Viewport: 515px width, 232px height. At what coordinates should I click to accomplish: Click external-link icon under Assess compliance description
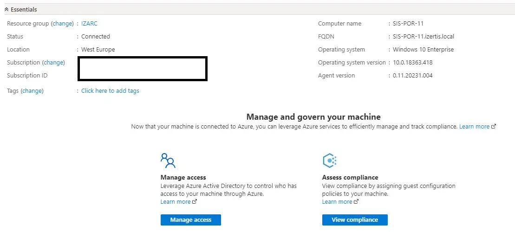[356, 202]
